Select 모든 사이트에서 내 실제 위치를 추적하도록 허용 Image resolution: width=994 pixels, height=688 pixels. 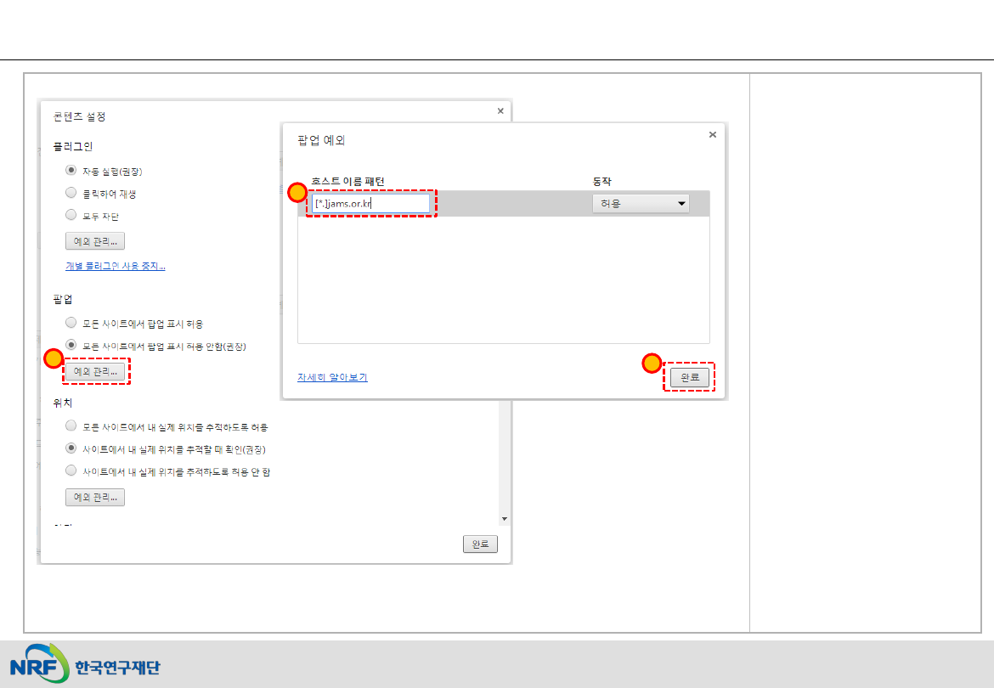coord(71,426)
